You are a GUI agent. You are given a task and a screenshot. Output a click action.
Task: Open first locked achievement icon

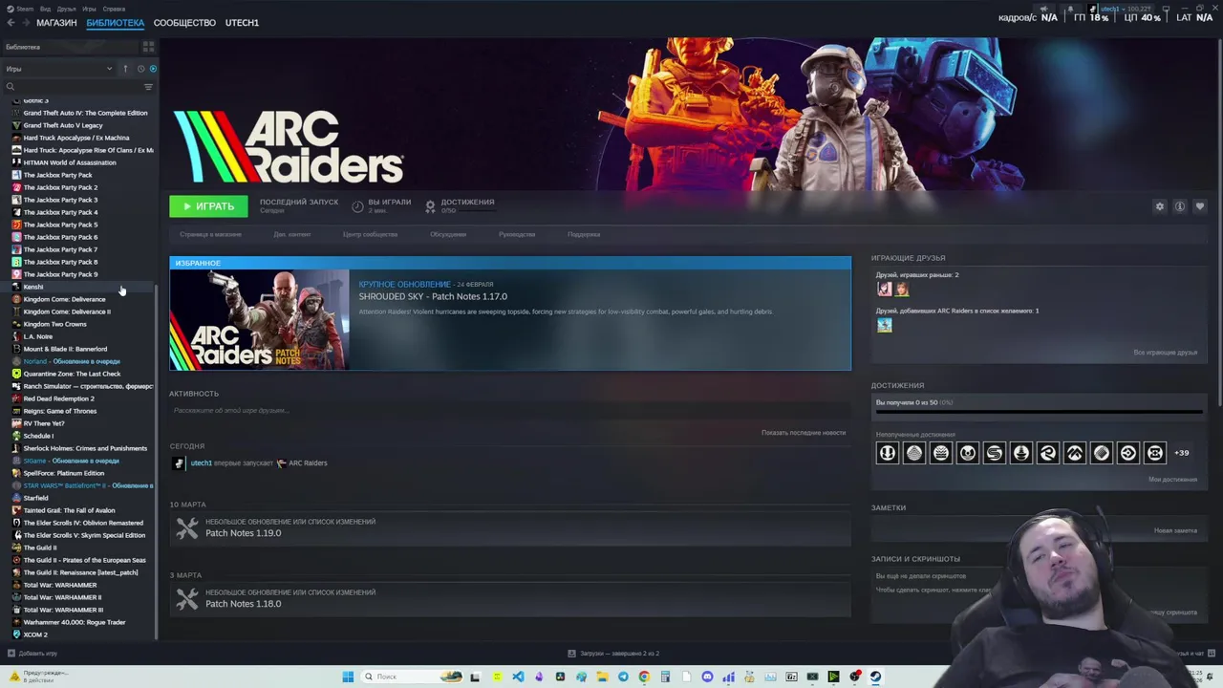[888, 453]
